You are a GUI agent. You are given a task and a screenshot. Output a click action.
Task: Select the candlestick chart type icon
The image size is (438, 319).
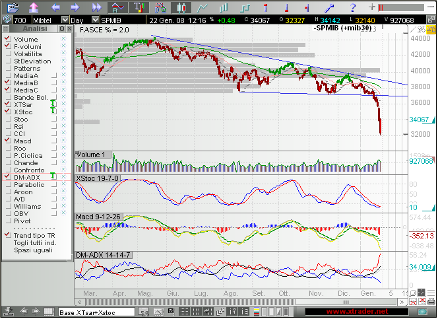click(181, 7)
